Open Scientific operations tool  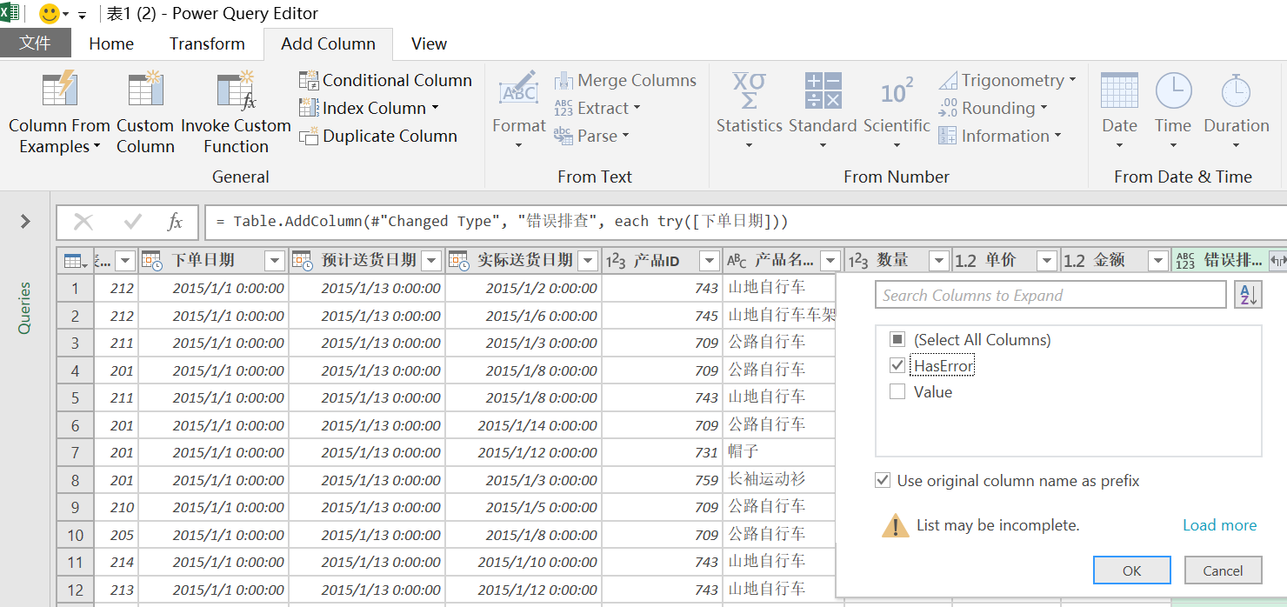coord(897,111)
